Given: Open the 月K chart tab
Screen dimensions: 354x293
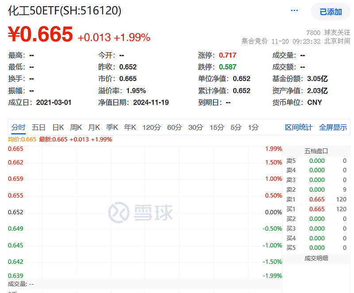Looking at the screenshot, I should pos(94,127).
